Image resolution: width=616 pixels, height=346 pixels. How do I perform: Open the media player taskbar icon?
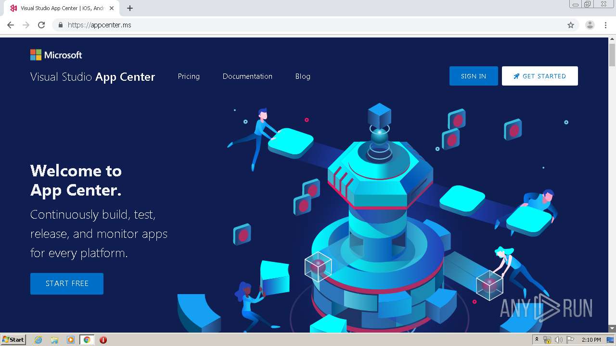pyautogui.click(x=71, y=340)
